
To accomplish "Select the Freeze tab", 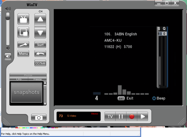I will tap(37, 79).
